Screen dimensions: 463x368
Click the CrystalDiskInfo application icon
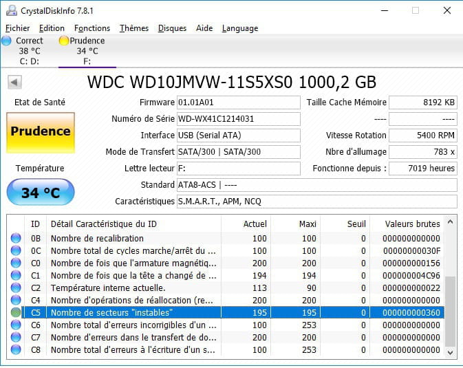(12, 10)
